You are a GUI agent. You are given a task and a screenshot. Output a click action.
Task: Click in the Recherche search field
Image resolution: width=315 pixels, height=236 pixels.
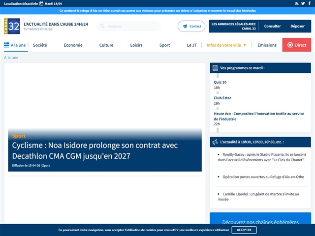tap(128, 26)
